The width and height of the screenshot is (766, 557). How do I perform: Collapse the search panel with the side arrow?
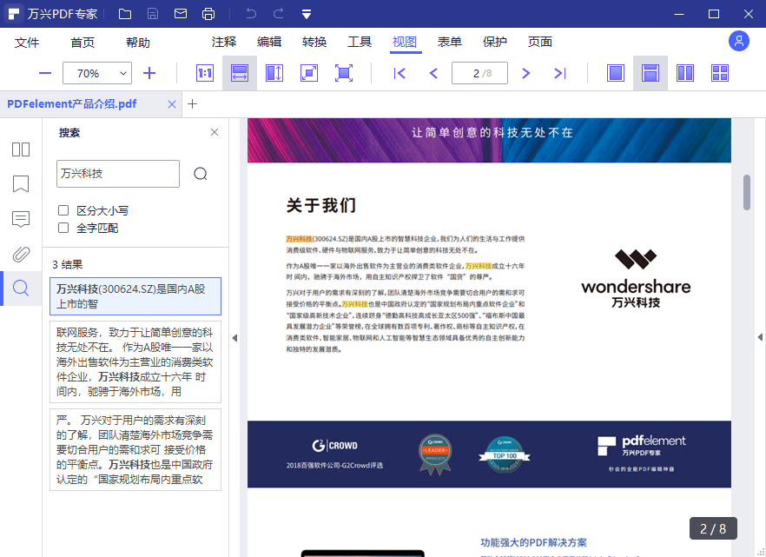[x=234, y=339]
